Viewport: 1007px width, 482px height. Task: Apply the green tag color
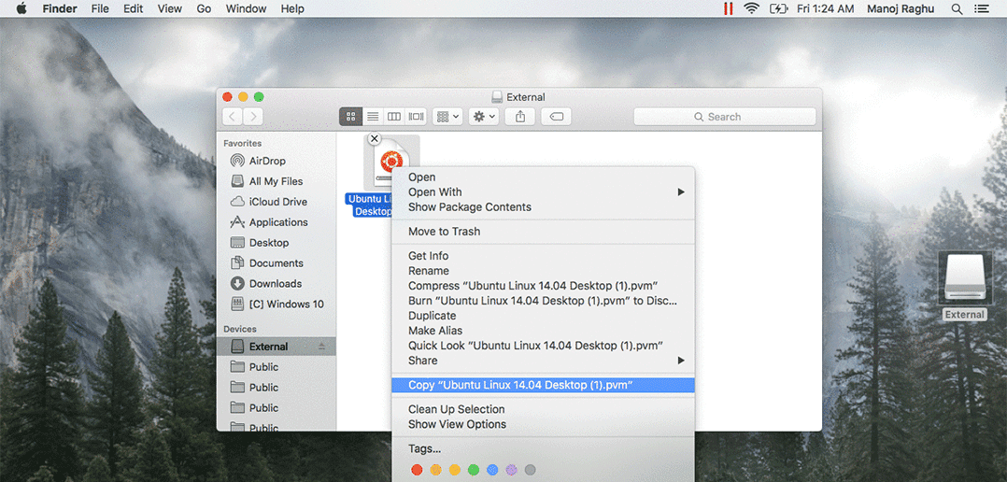tap(474, 470)
